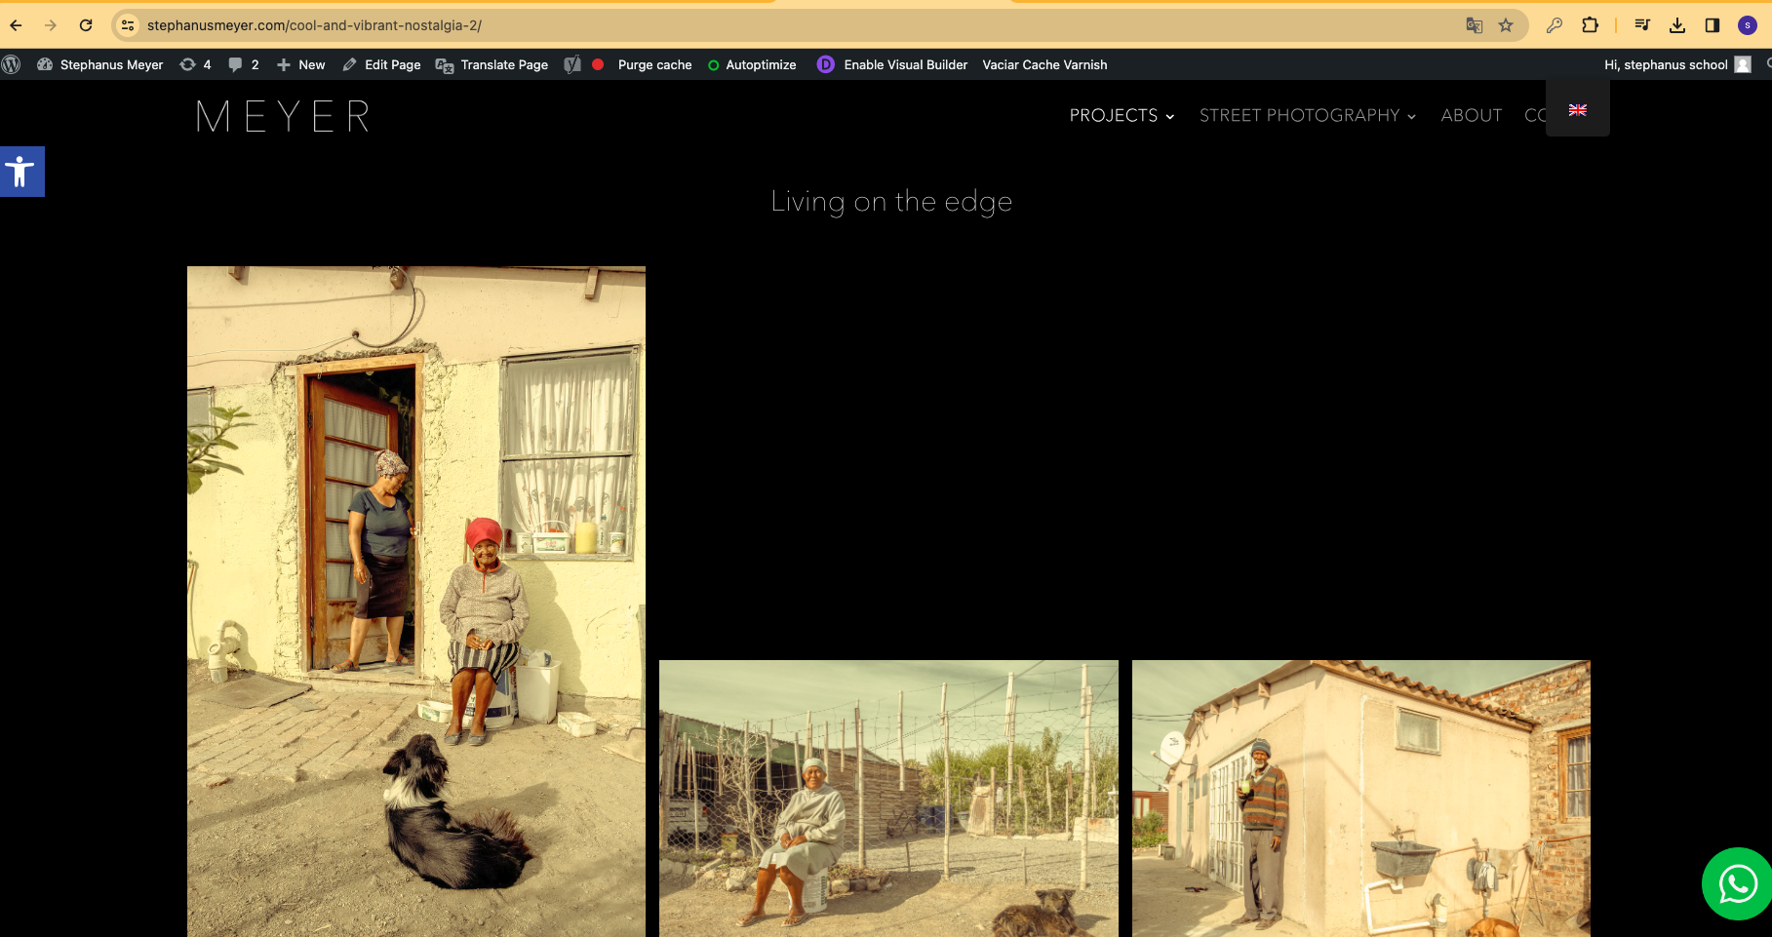
Task: Click the browser back arrow
Action: click(x=16, y=25)
